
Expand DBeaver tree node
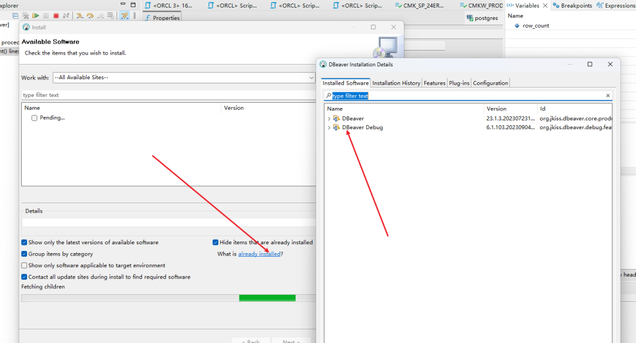click(x=329, y=119)
